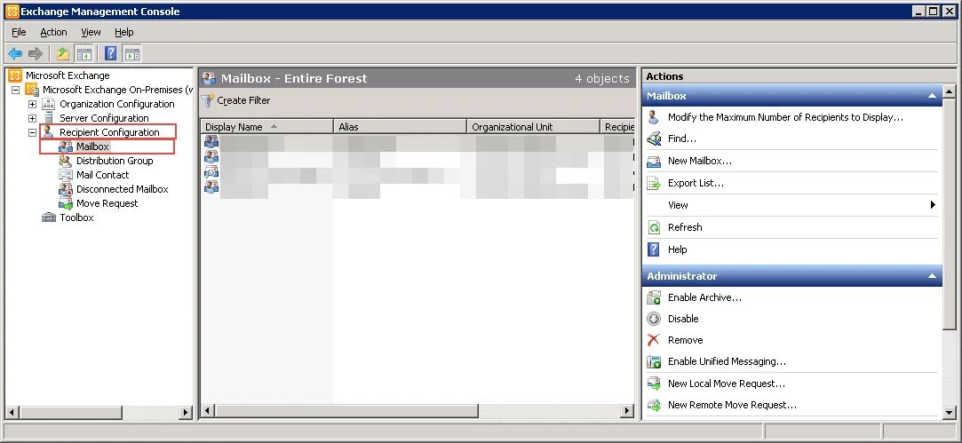This screenshot has height=443, width=962.
Task: Click the Enable Archive action icon
Action: click(654, 297)
